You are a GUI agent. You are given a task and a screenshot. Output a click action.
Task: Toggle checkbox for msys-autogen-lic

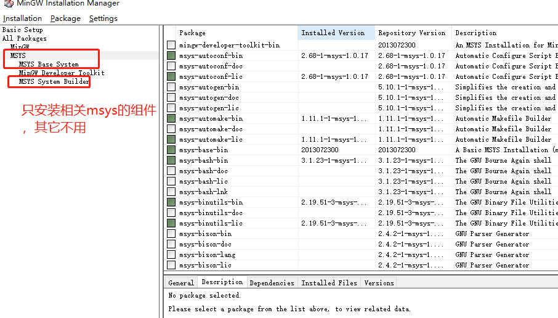tap(171, 108)
